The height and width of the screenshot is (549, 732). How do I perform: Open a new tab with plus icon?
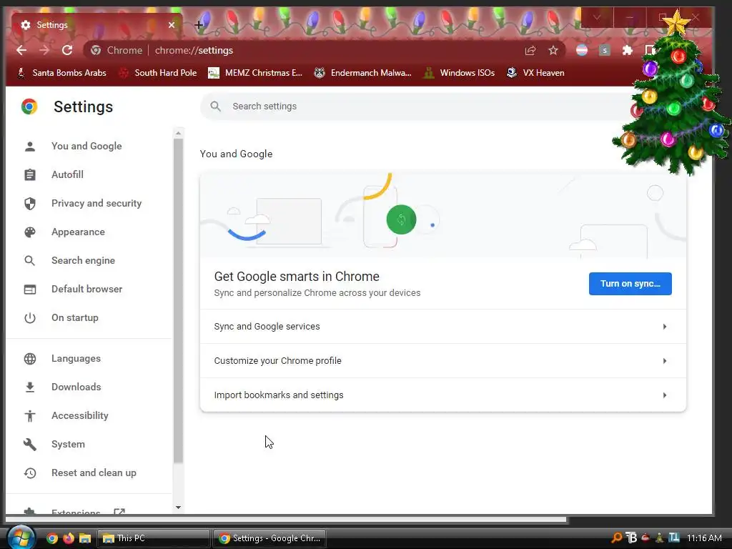pos(199,25)
